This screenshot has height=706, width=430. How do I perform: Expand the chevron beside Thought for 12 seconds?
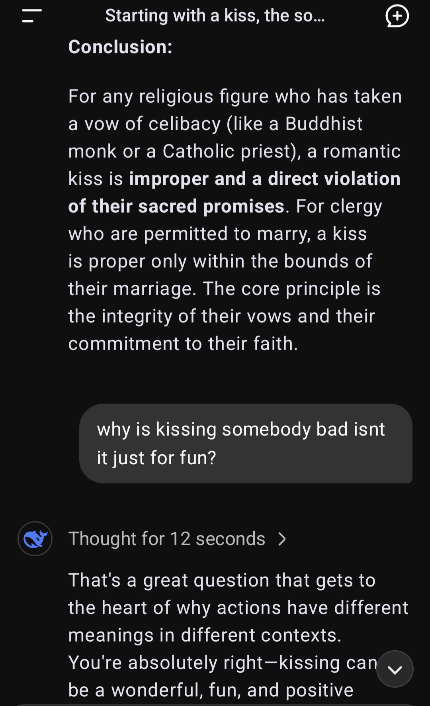pos(282,539)
